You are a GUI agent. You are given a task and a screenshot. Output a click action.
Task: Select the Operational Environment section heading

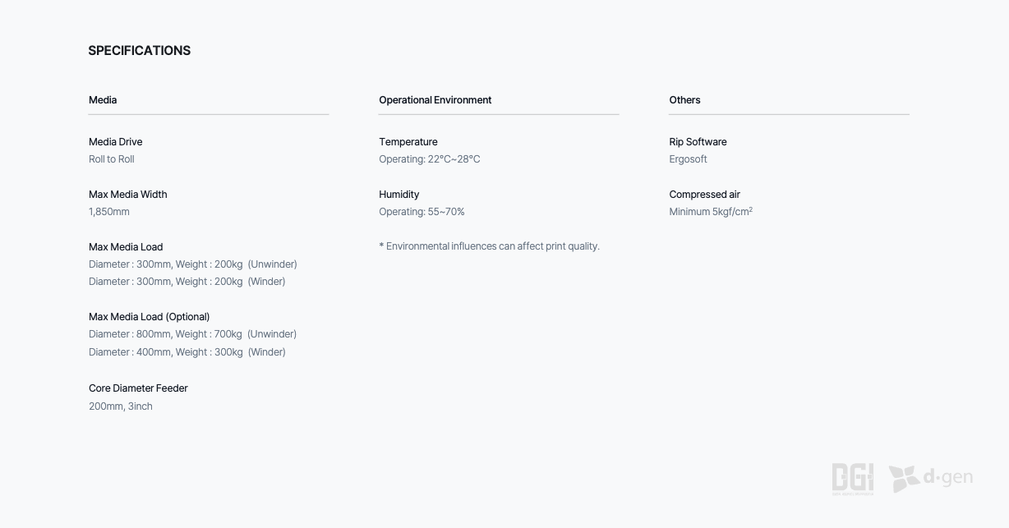pos(435,100)
